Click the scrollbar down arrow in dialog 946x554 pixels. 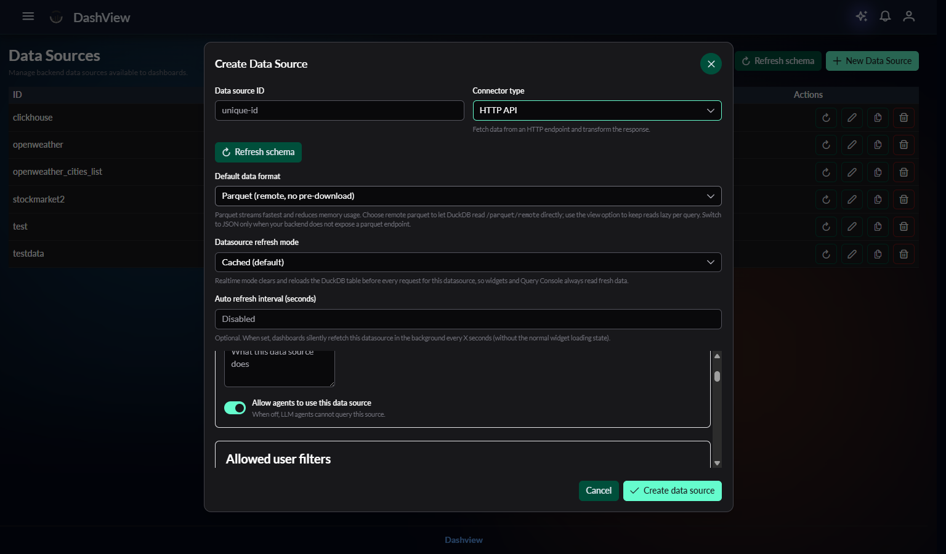717,463
